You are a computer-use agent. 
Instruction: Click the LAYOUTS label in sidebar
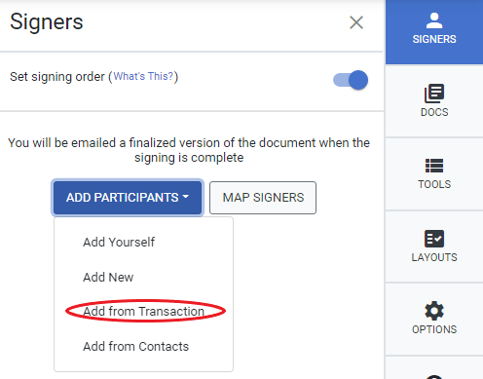[434, 257]
